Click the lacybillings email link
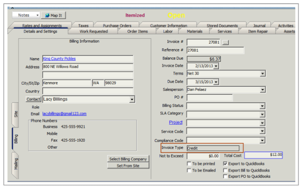302x189 pixels. pos(64,113)
